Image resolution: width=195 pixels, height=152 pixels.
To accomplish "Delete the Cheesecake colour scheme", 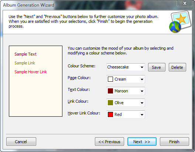I will 177,67.
